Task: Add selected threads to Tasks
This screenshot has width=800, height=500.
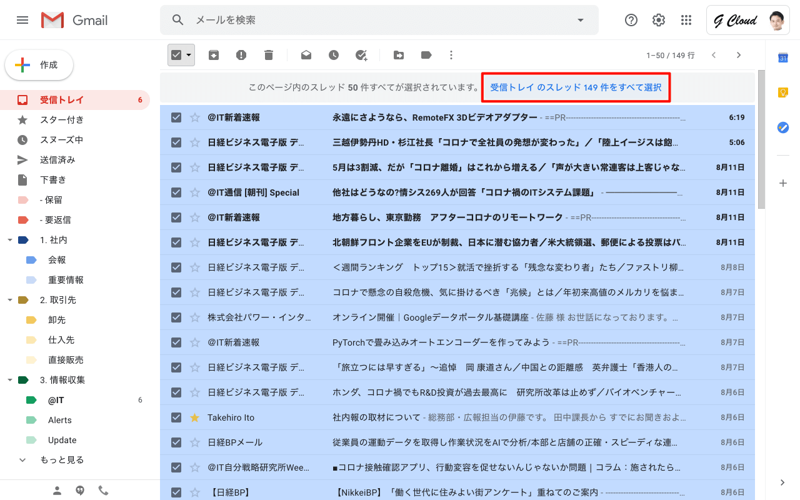Action: [361, 55]
